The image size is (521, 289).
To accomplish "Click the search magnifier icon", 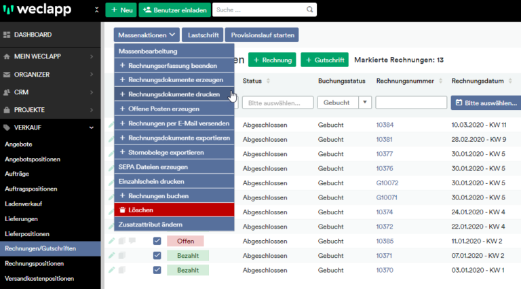I will click(x=309, y=9).
